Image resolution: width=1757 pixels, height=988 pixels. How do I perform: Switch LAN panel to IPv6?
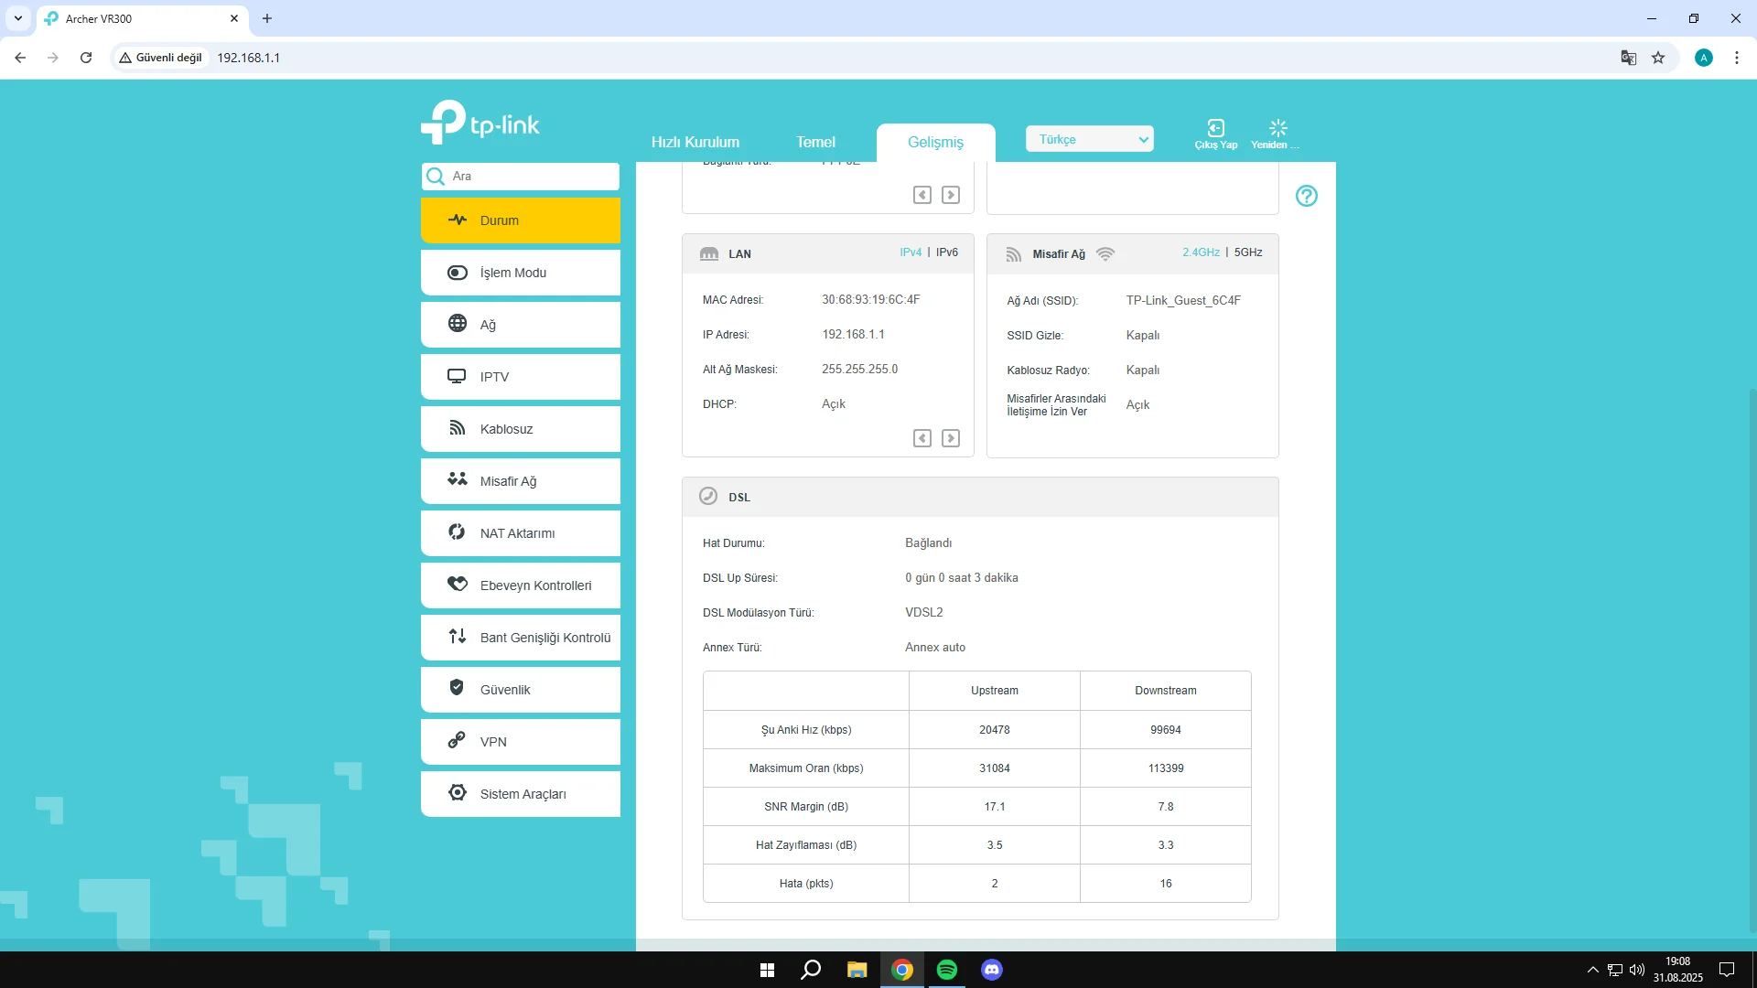(947, 252)
